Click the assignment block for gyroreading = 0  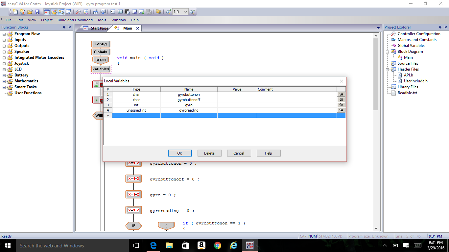point(133,210)
